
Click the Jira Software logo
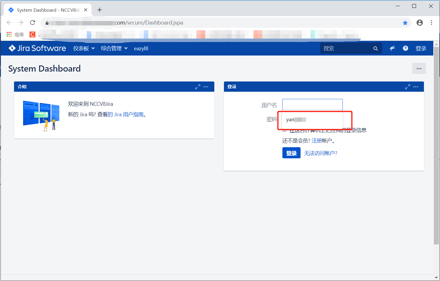[x=37, y=48]
